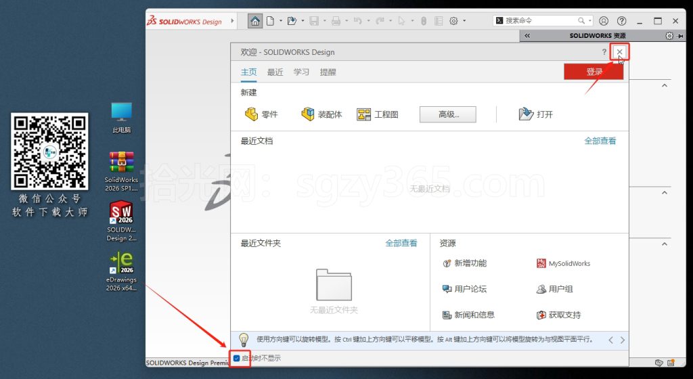Open the 用户论坛 resource link
The image size is (693, 379).
tap(464, 289)
